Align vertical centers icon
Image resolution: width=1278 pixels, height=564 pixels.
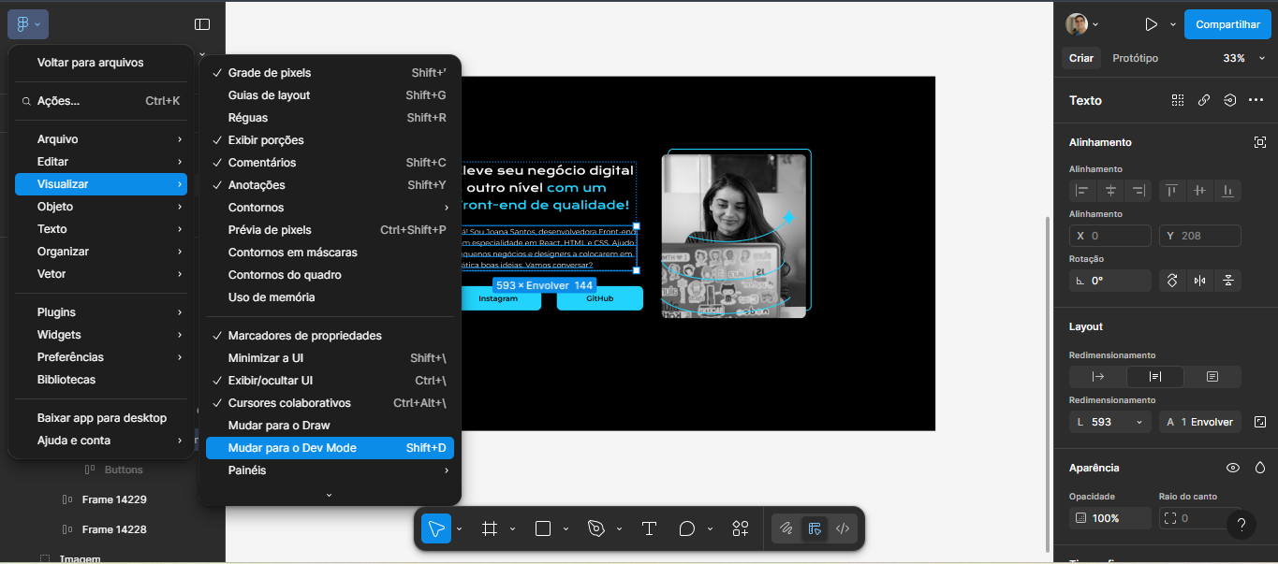pyautogui.click(x=1199, y=191)
